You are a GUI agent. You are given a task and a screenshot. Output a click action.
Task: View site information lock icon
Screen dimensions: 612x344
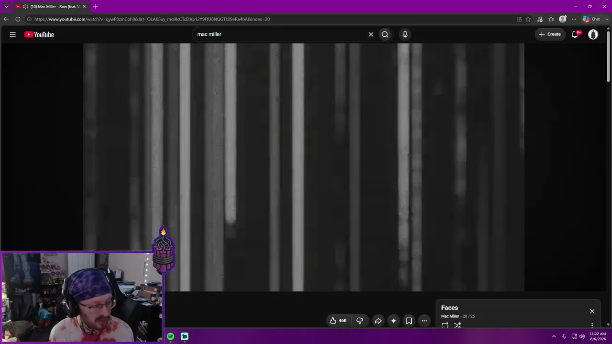[x=29, y=19]
